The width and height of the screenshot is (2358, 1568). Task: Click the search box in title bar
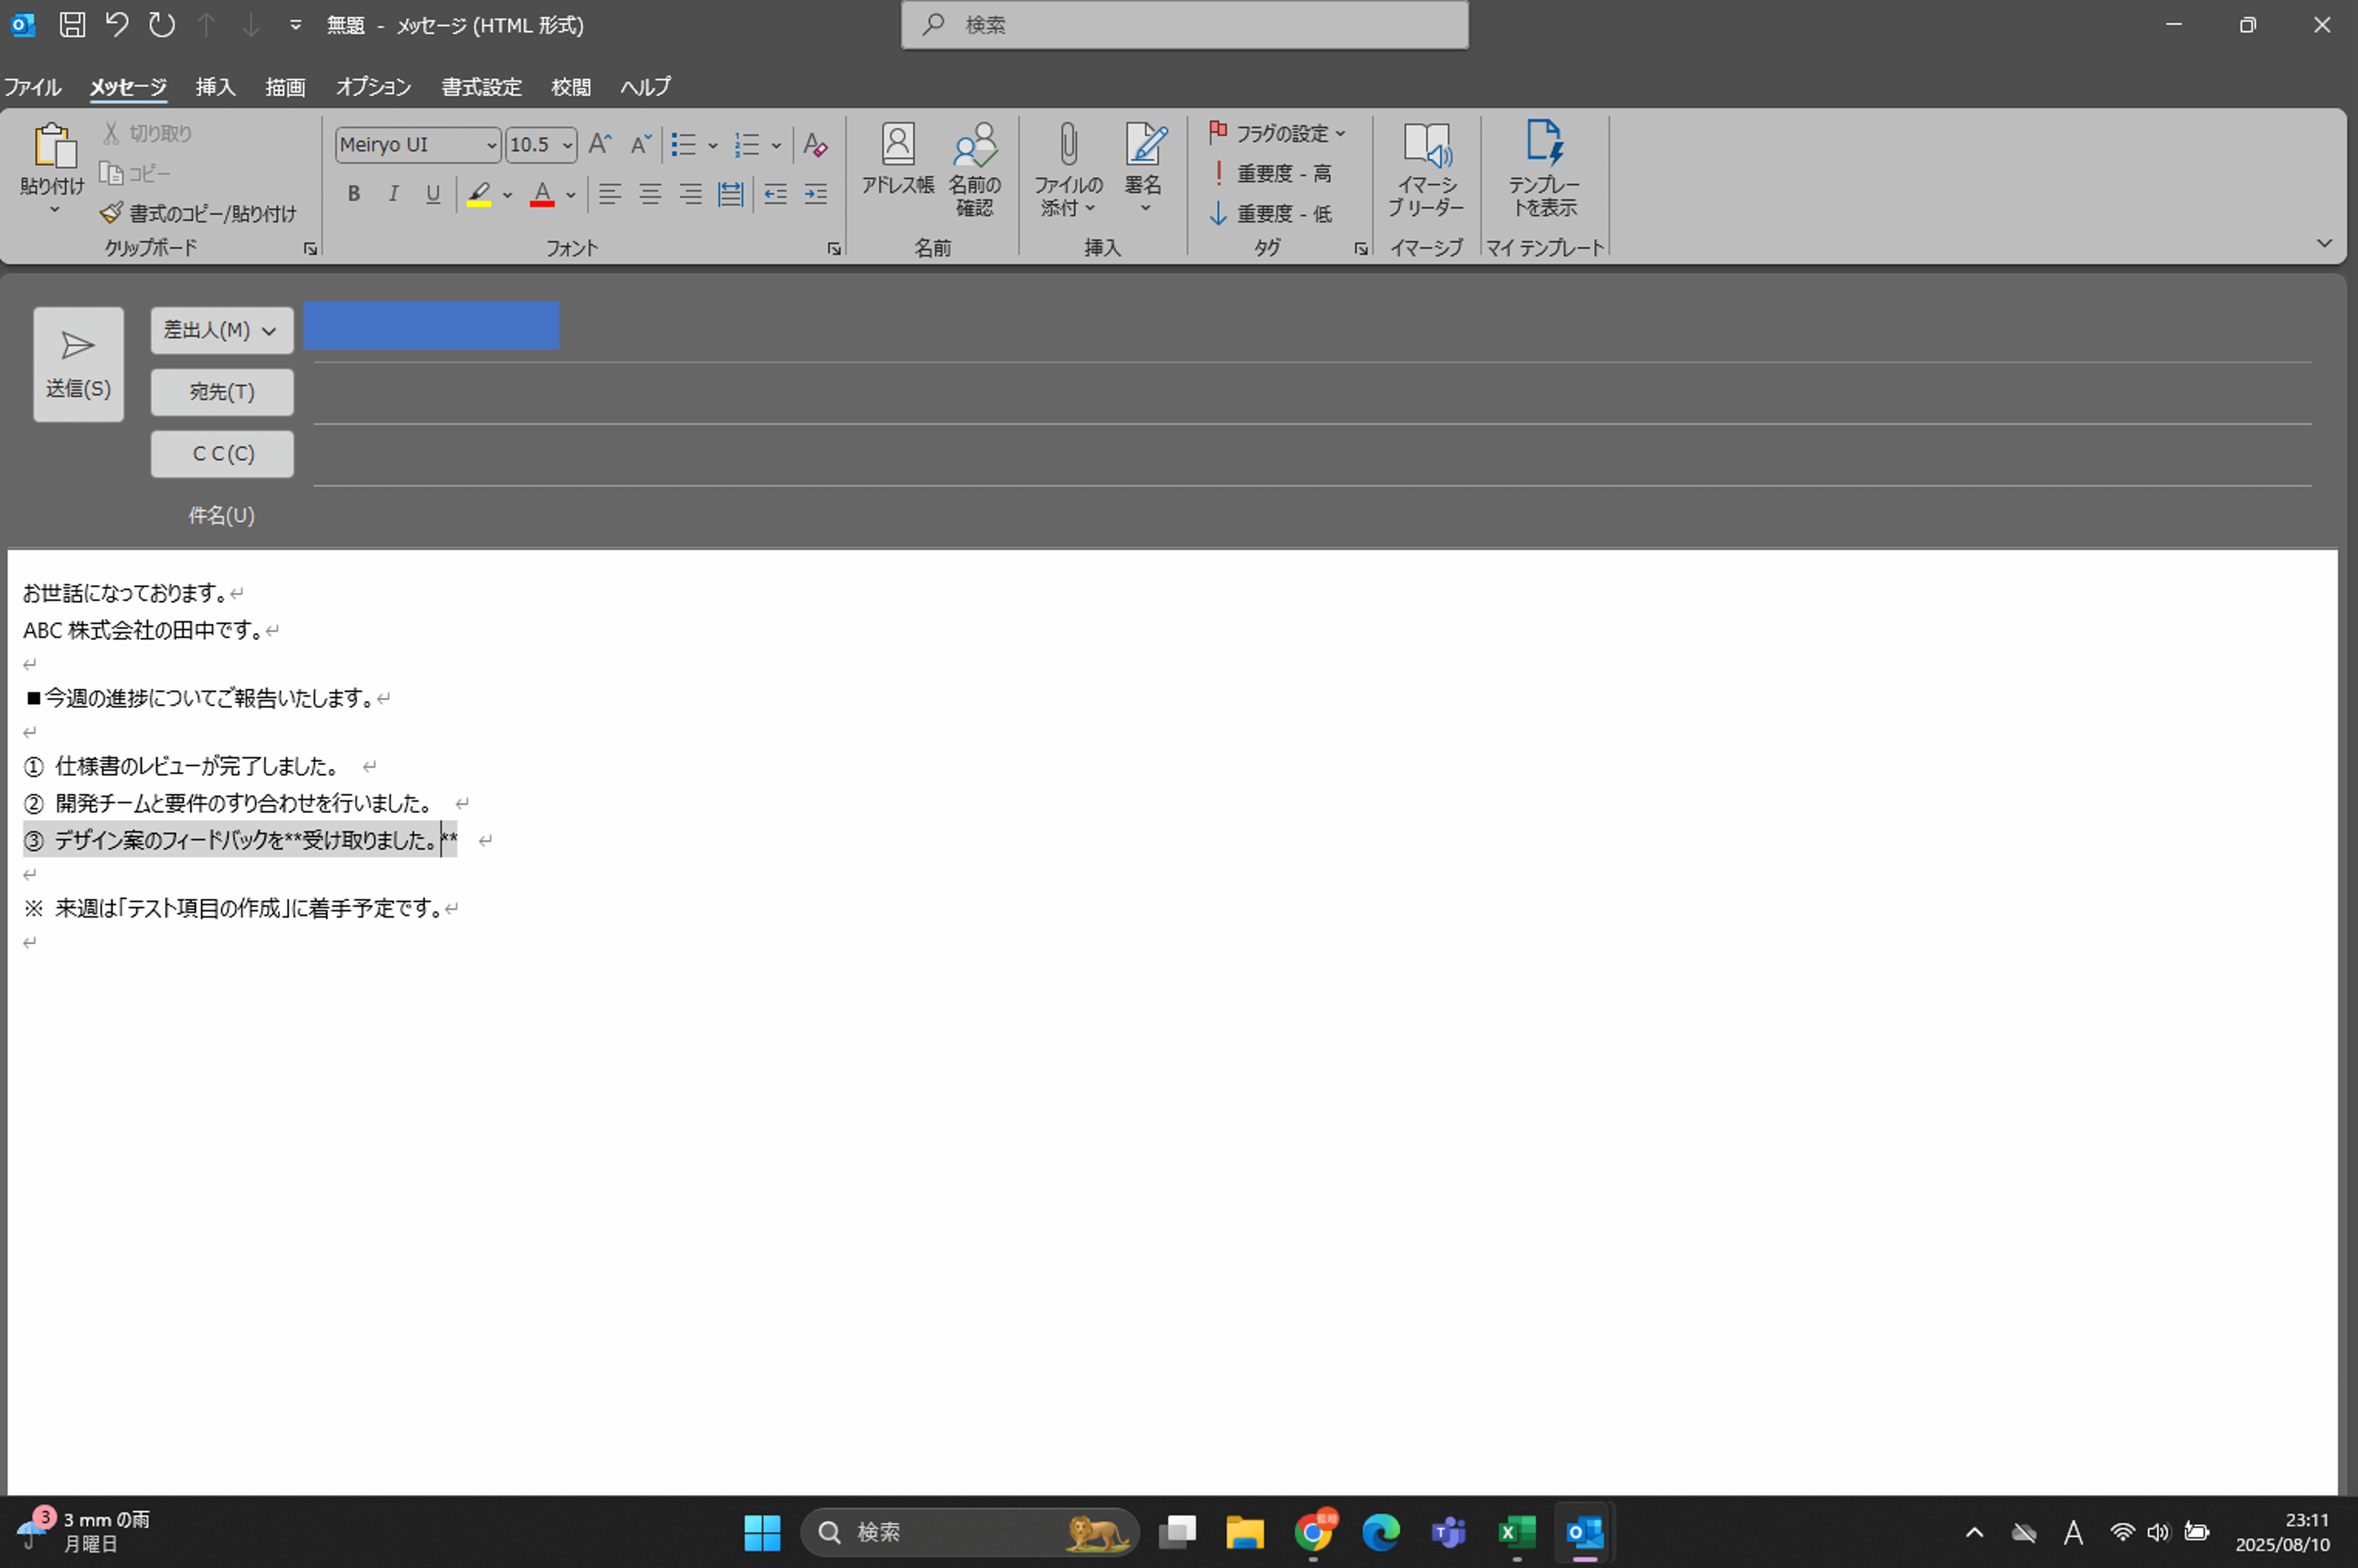(1184, 25)
